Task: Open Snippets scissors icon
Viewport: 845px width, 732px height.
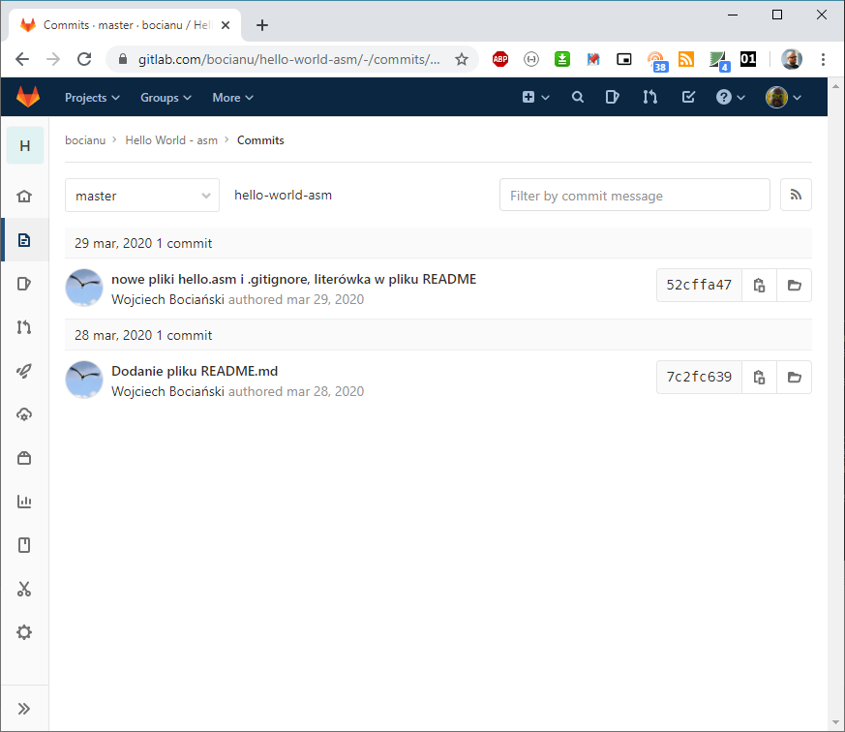Action: point(24,588)
